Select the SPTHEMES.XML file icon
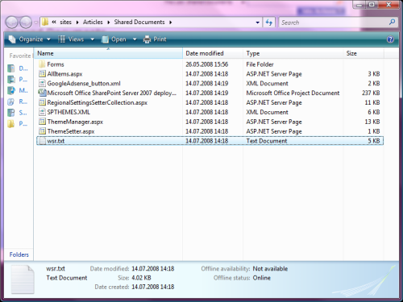This screenshot has width=403, height=302. (42, 112)
